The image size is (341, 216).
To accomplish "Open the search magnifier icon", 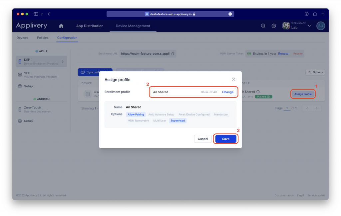I will [263, 26].
